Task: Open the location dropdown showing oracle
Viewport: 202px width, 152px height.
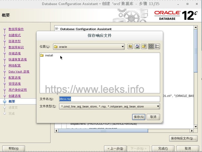Action: click(x=89, y=47)
